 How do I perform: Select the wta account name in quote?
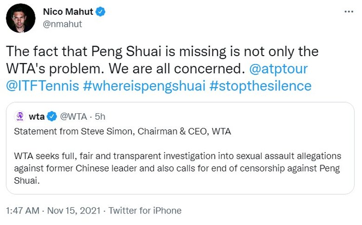37,116
